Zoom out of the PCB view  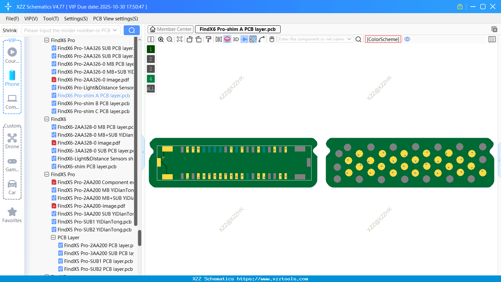169,39
